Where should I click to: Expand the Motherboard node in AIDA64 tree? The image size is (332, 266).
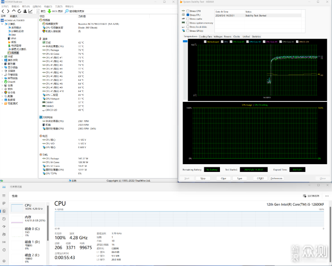(x=2, y=57)
